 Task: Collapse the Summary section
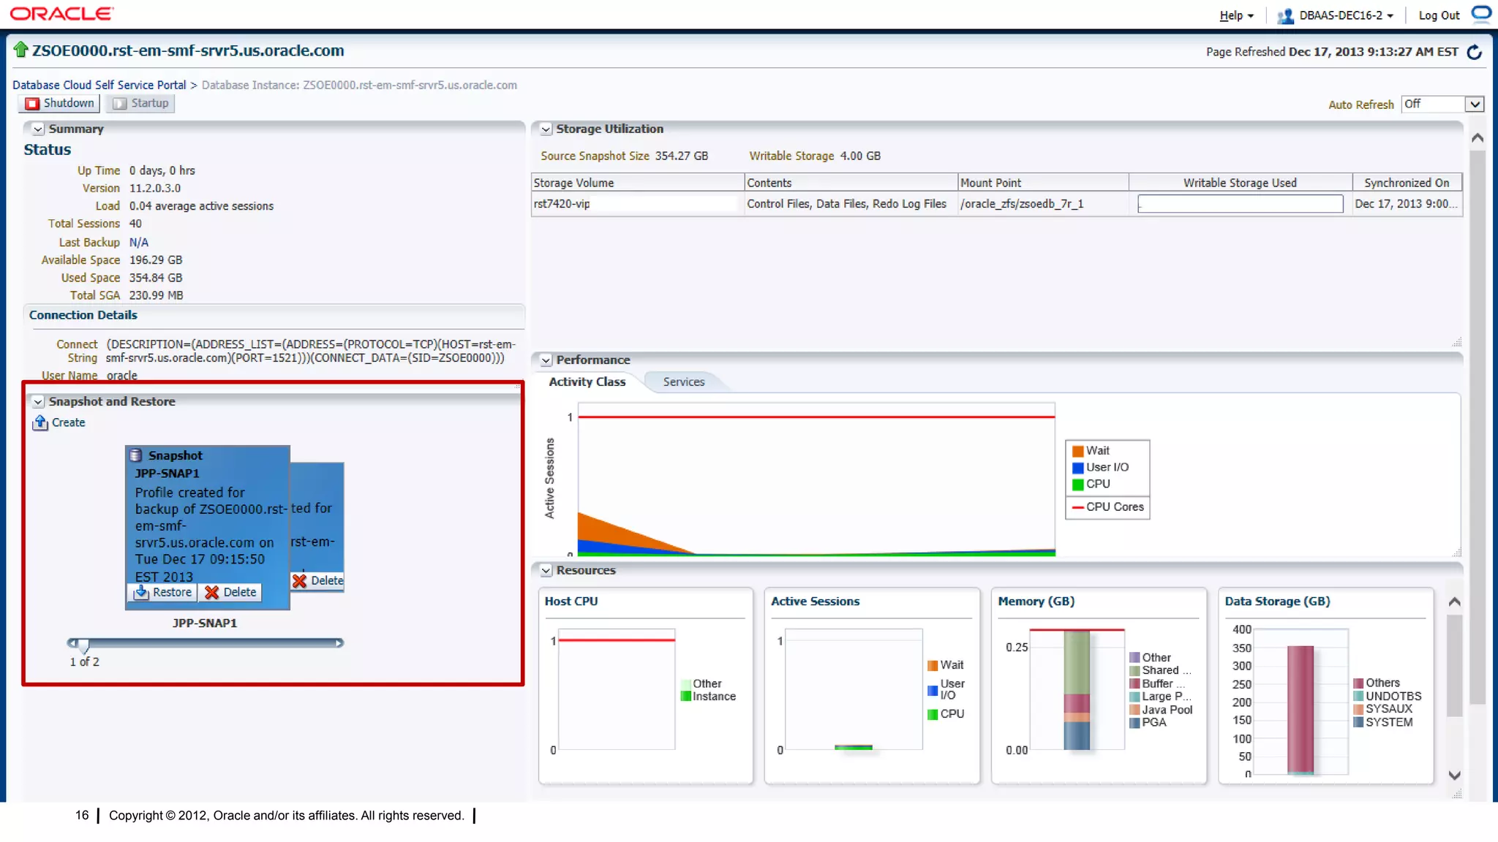[38, 129]
